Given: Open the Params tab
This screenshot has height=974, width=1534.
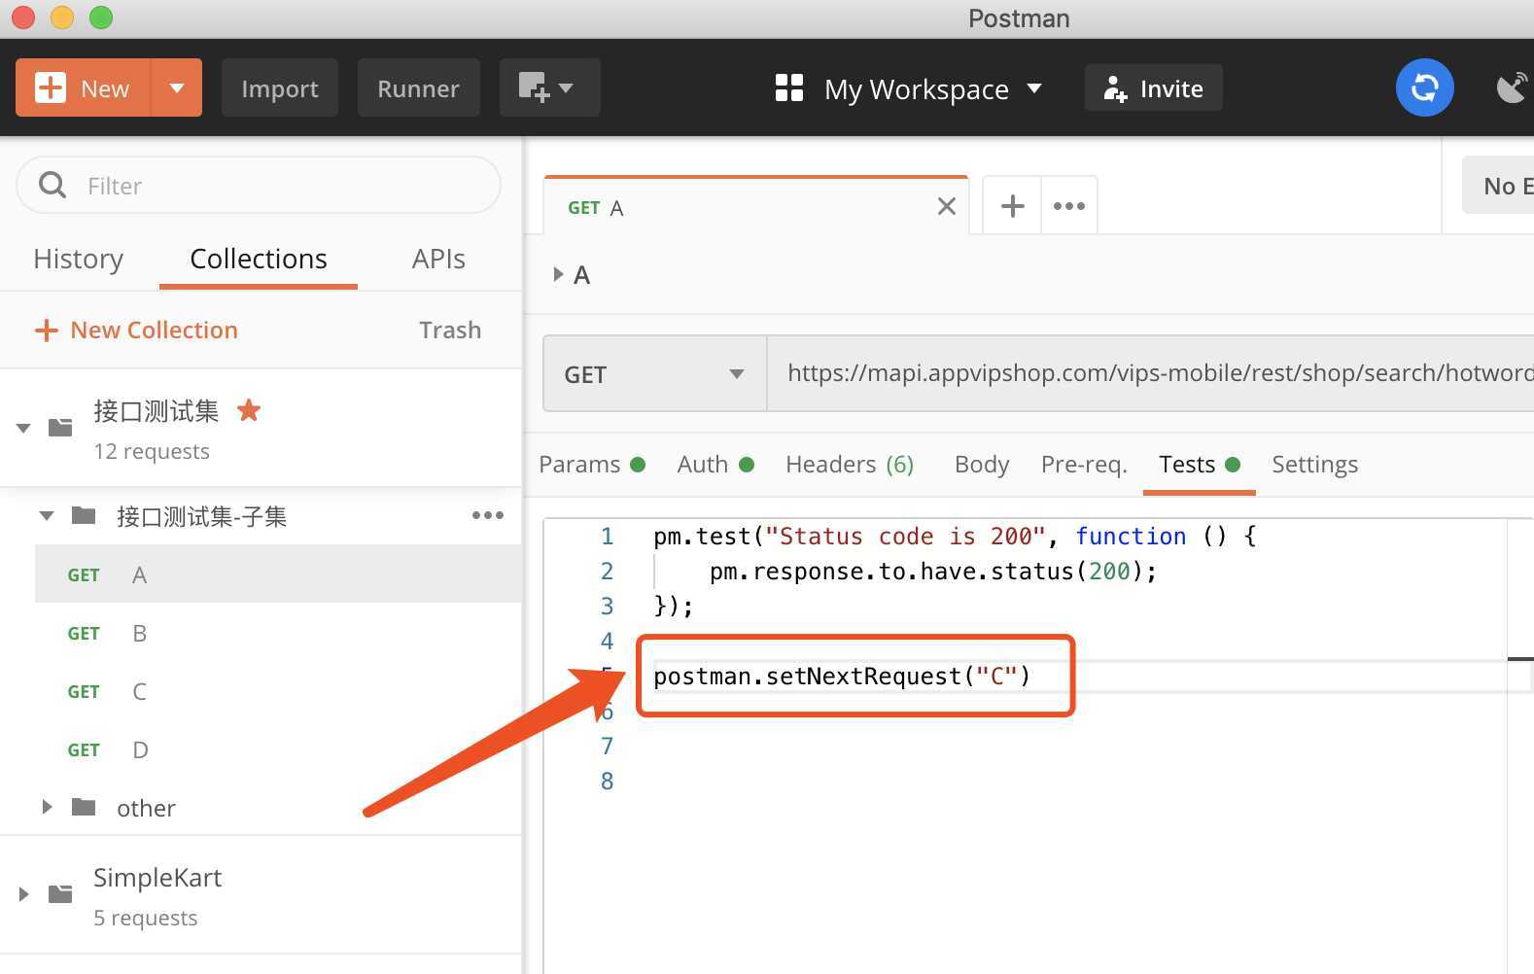Looking at the screenshot, I should [591, 465].
